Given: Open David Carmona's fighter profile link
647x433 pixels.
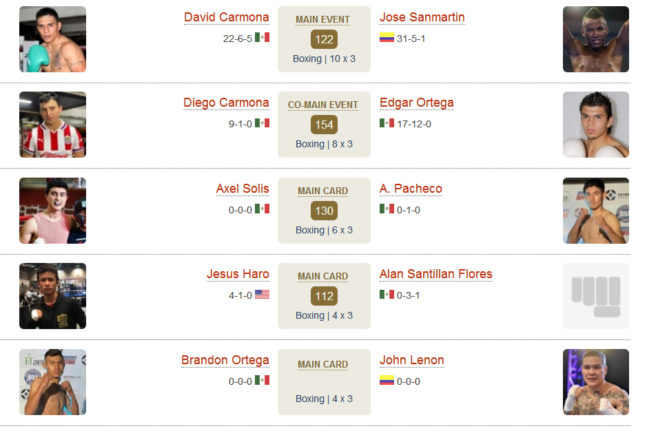Looking at the screenshot, I should pos(226,17).
